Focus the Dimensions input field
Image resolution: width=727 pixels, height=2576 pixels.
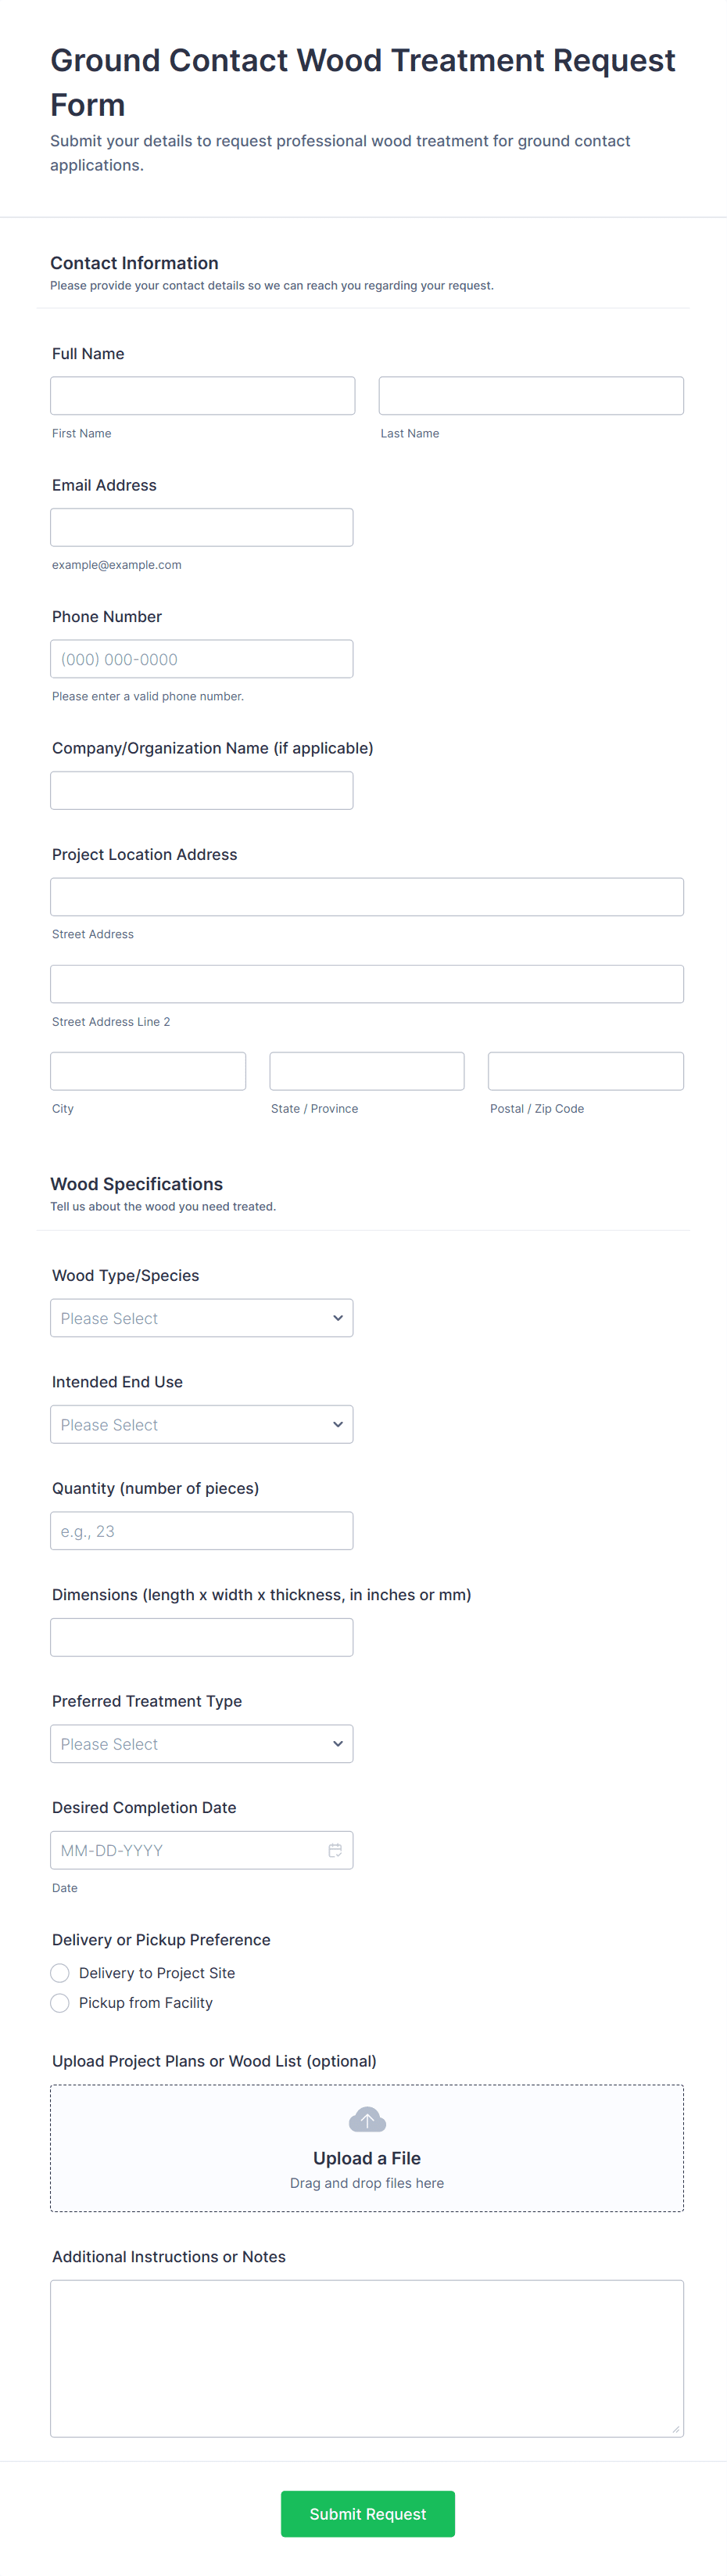click(202, 1637)
